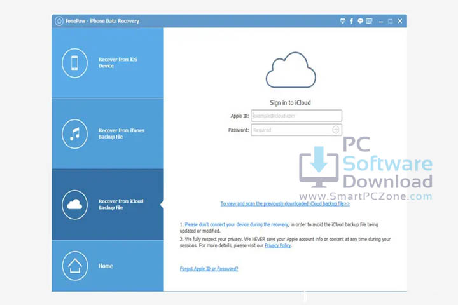The image size is (458, 305).
Task: Click 'Please don't connect your device' text
Action: (237, 224)
